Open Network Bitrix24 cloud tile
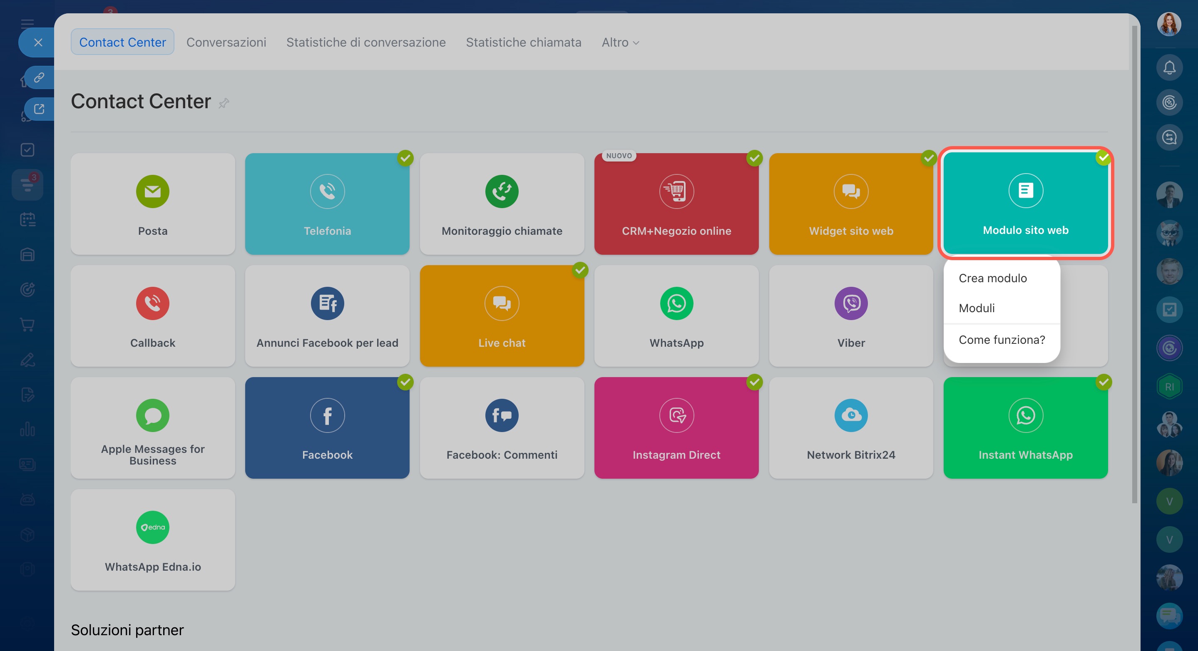Screen dimensions: 1198x651 pos(850,427)
